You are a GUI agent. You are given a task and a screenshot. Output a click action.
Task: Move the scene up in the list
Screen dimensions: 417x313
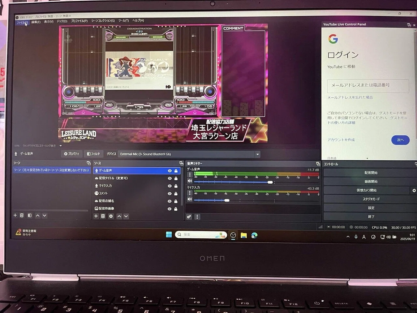pos(37,216)
